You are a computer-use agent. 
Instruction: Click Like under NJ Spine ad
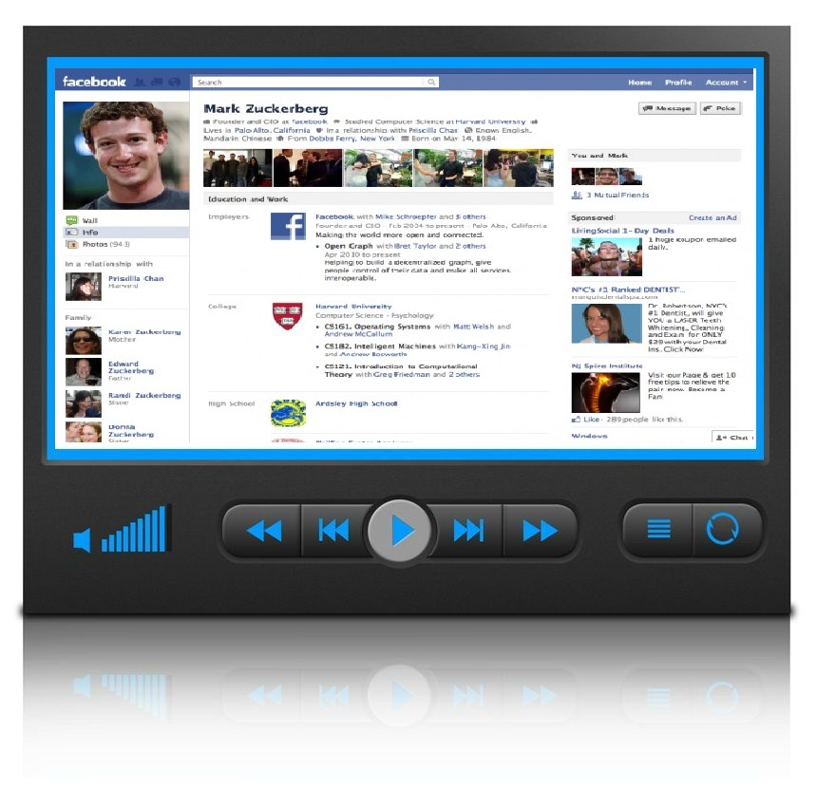point(591,419)
